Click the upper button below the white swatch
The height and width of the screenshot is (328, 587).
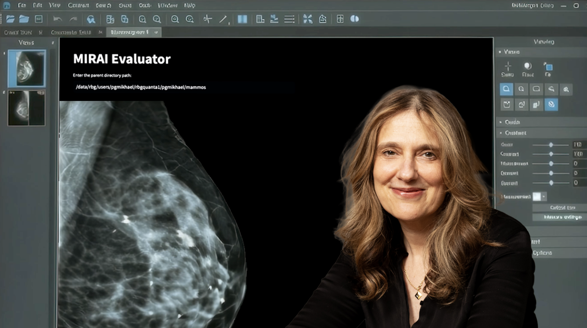(x=559, y=208)
